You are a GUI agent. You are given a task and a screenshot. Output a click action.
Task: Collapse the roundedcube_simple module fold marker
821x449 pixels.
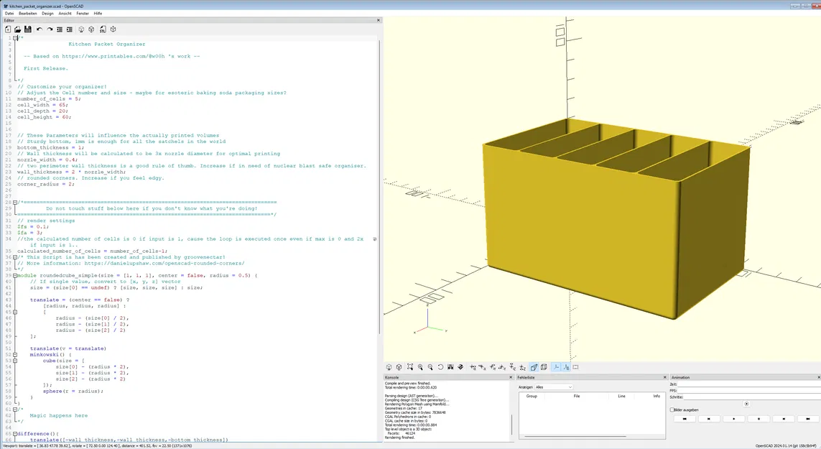[x=15, y=275]
